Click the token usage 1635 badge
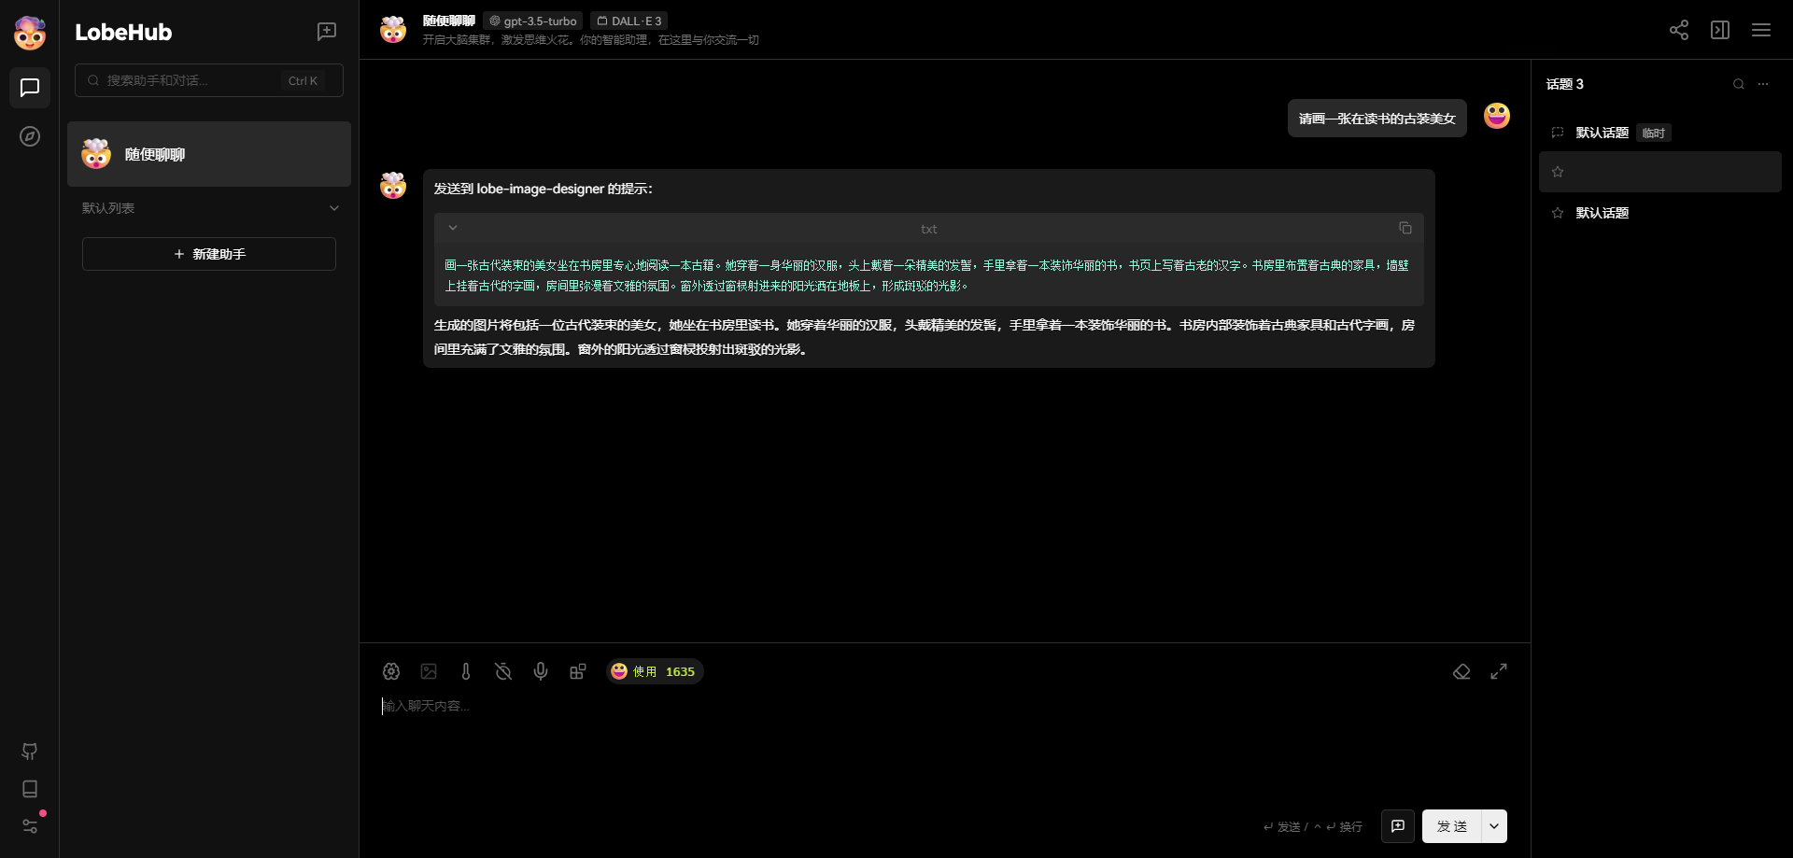 tap(654, 671)
